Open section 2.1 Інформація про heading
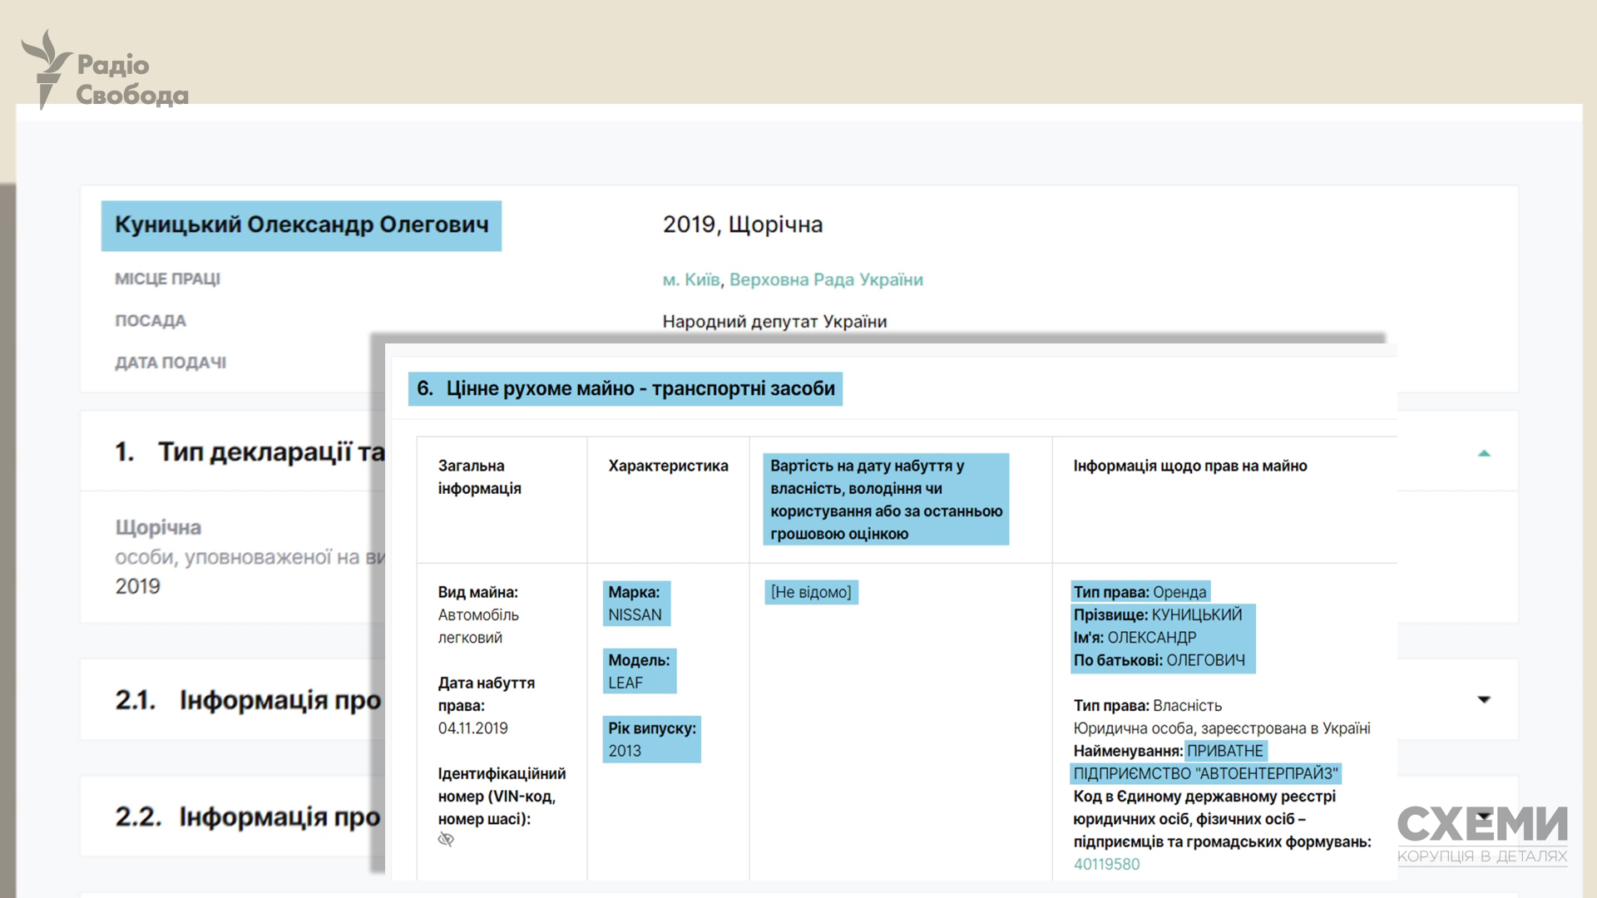This screenshot has height=898, width=1597. 248,700
